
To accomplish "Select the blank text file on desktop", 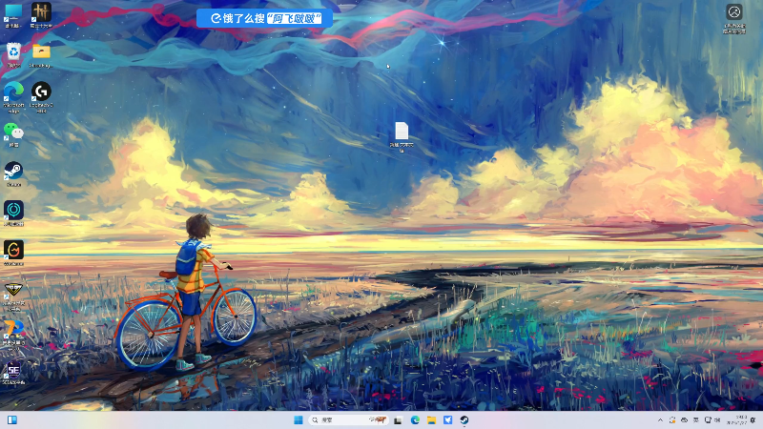I will 402,136.
